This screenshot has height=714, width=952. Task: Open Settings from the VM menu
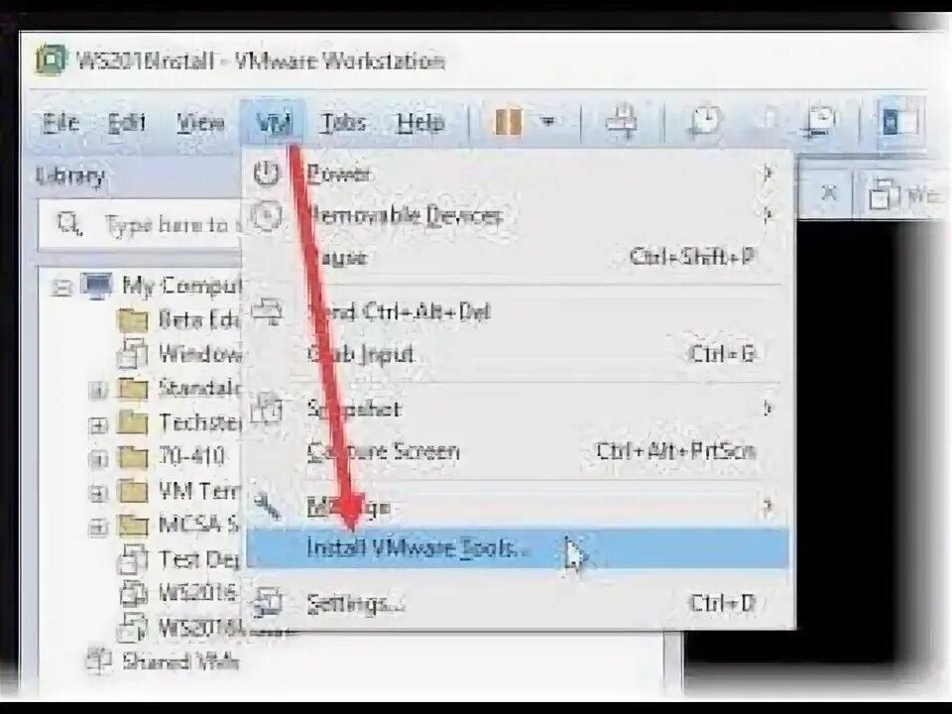tap(518, 604)
